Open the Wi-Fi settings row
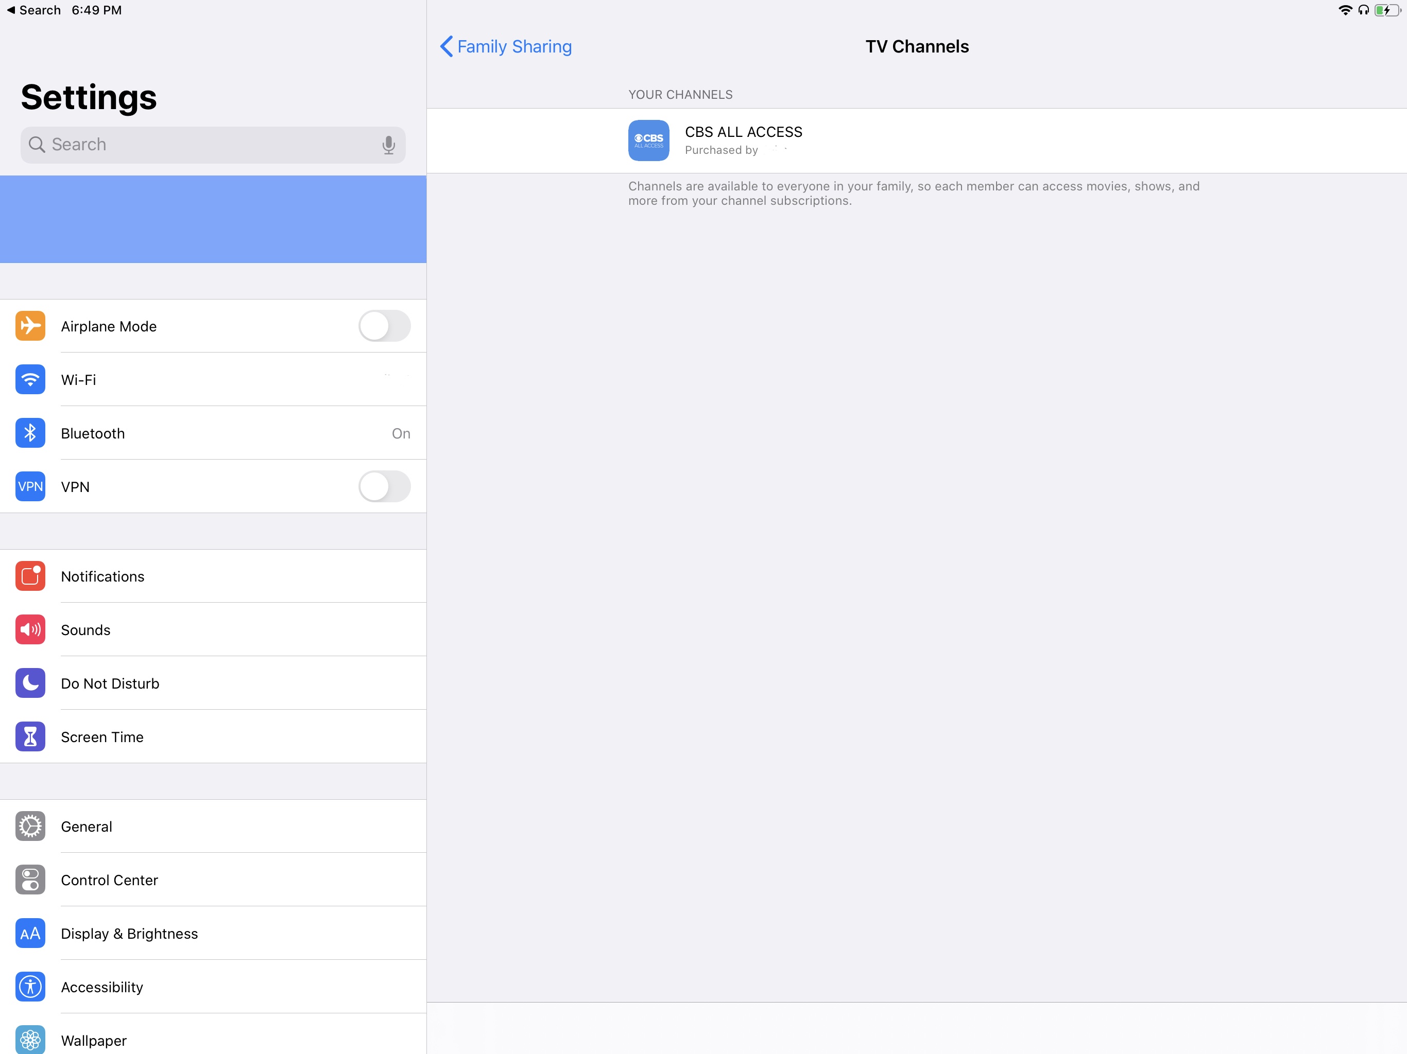This screenshot has height=1054, width=1407. point(213,379)
